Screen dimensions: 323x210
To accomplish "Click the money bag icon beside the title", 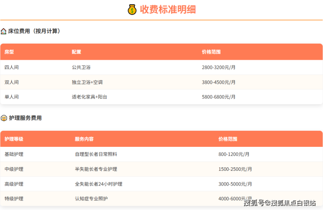I will point(132,9).
